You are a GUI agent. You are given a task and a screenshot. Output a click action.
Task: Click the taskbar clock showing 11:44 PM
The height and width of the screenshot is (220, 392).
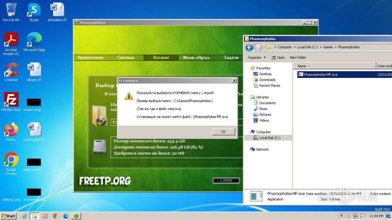(x=376, y=216)
